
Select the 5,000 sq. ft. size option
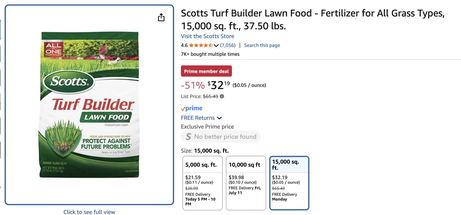pyautogui.click(x=202, y=183)
